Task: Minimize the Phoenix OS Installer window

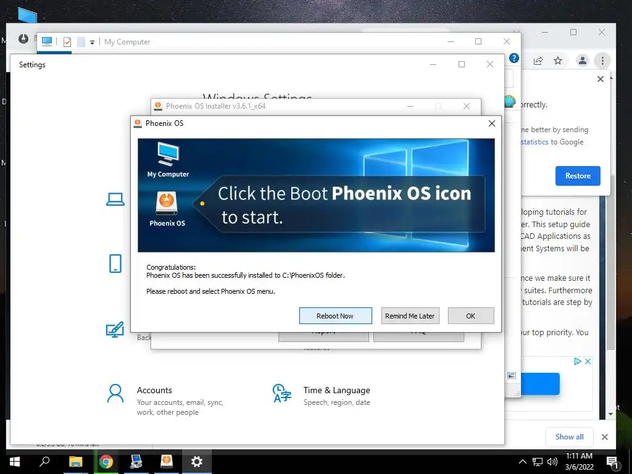Action: click(410, 106)
